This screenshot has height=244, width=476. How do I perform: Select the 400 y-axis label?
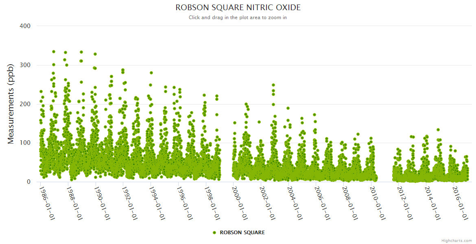click(25, 26)
